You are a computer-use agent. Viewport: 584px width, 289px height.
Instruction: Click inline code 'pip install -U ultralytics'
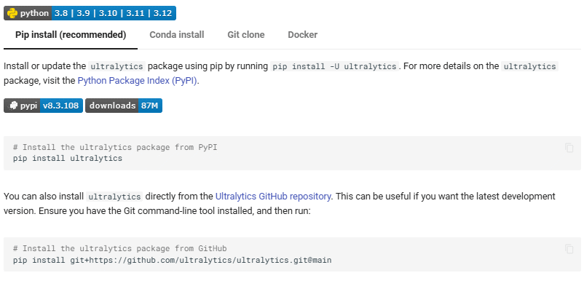pyautogui.click(x=334, y=67)
